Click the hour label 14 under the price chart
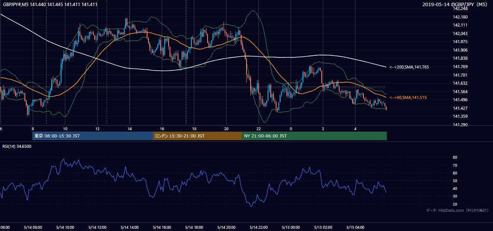Image resolution: width=493 pixels, height=231 pixels. click(x=130, y=129)
